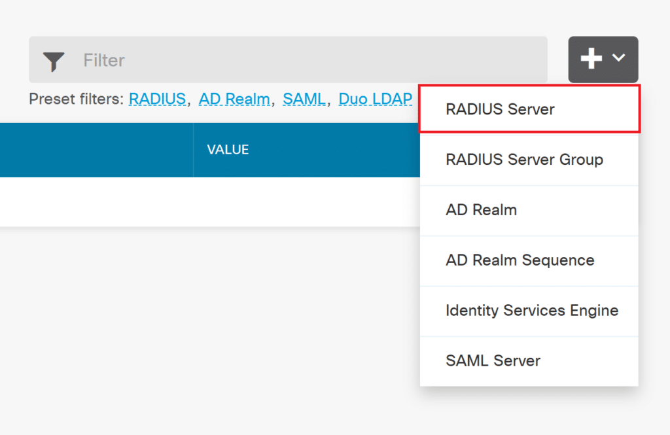Apply the AD Realm preset filter
The image size is (670, 435).
pos(234,99)
